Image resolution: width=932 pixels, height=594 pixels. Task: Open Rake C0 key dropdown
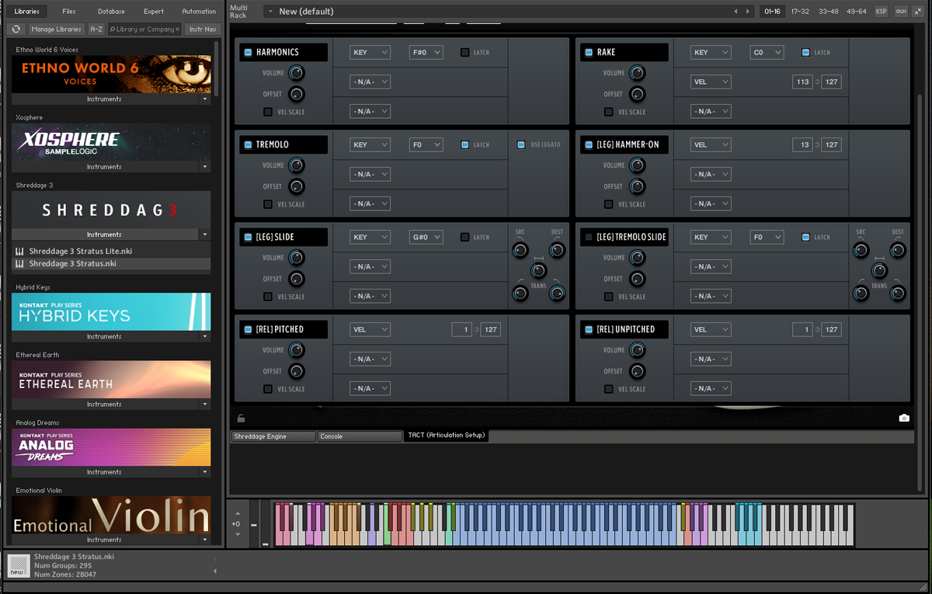pyautogui.click(x=767, y=52)
